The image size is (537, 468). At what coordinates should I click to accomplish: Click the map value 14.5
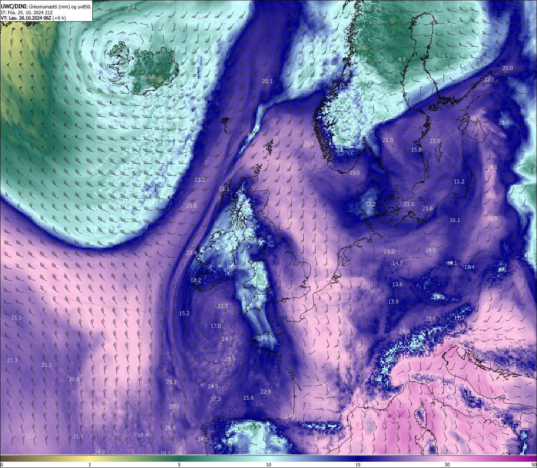pyautogui.click(x=511, y=363)
